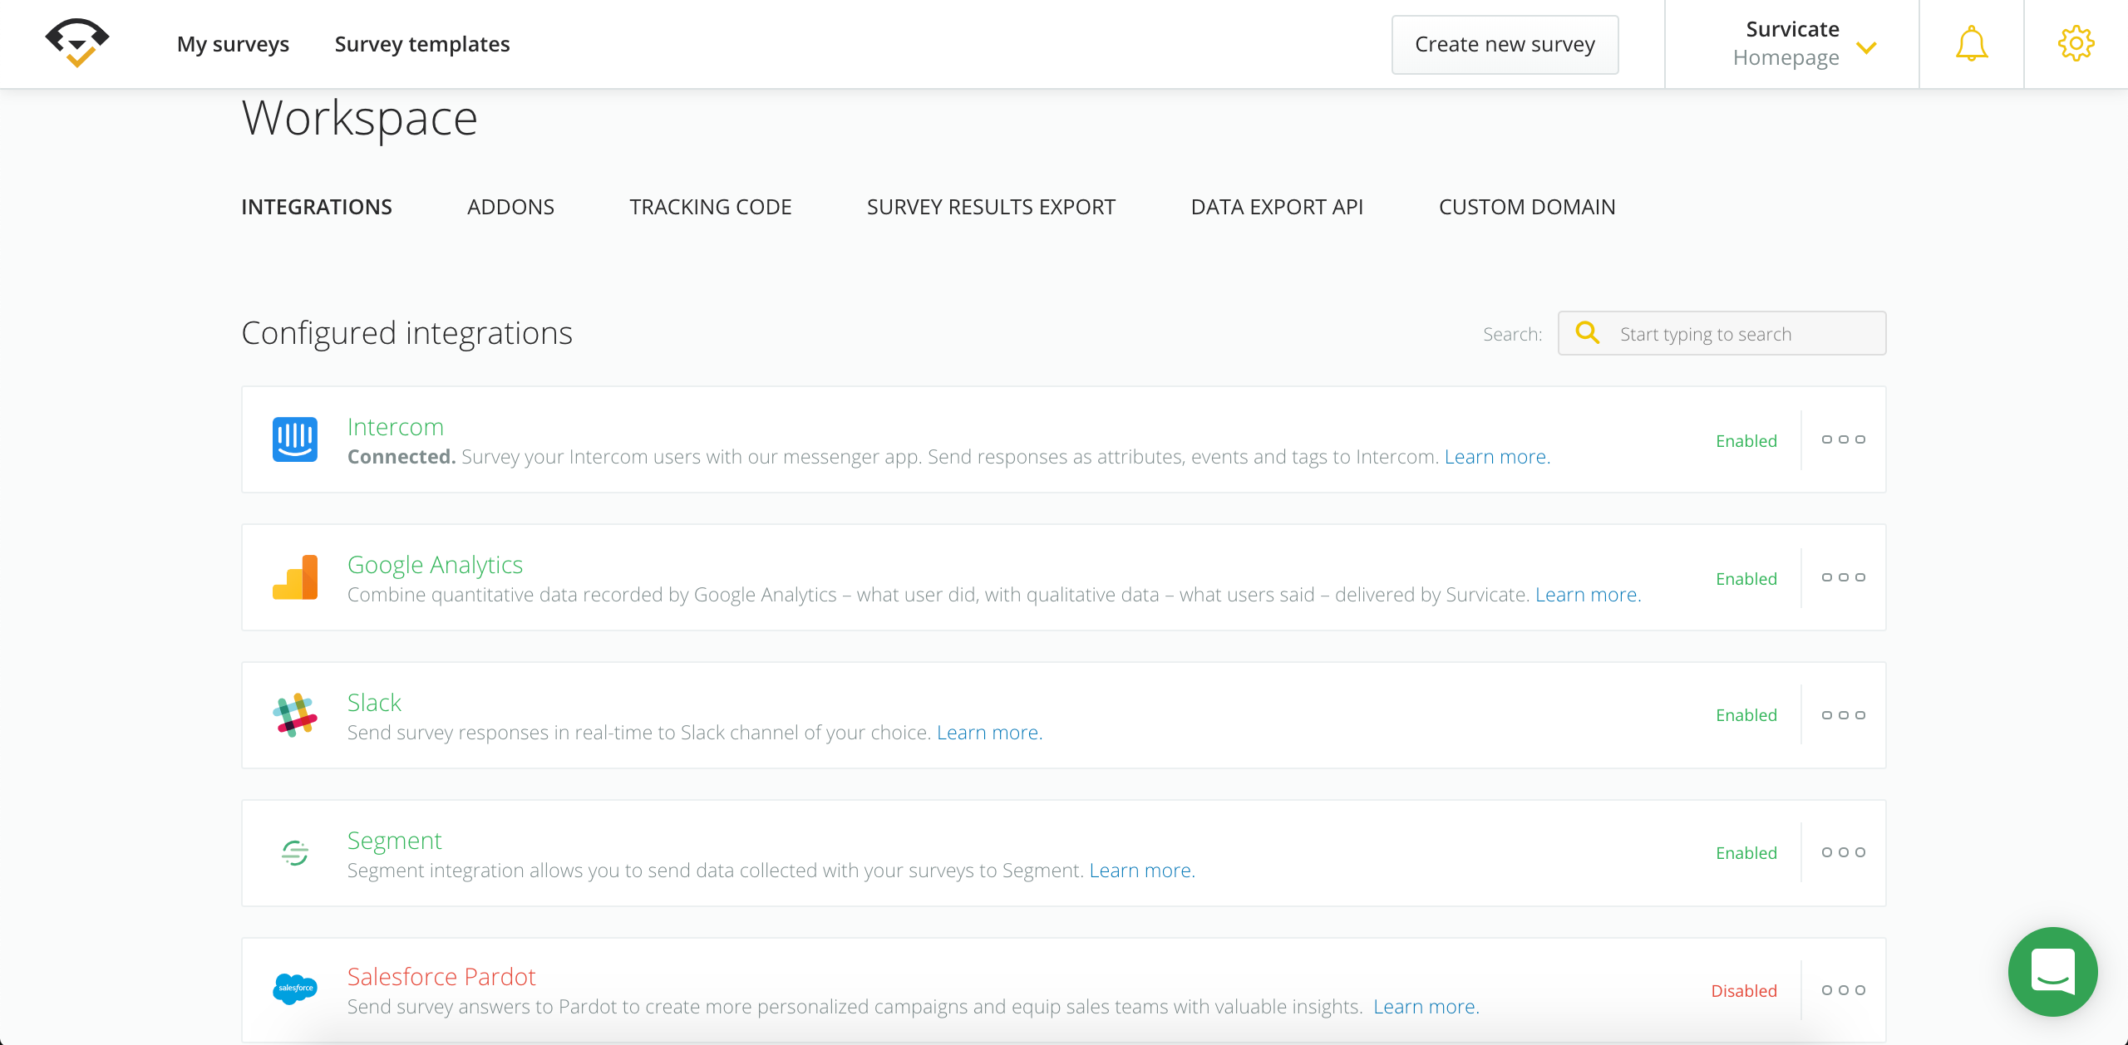Open the Survey Results Export tab
This screenshot has height=1045, width=2128.
click(991, 207)
